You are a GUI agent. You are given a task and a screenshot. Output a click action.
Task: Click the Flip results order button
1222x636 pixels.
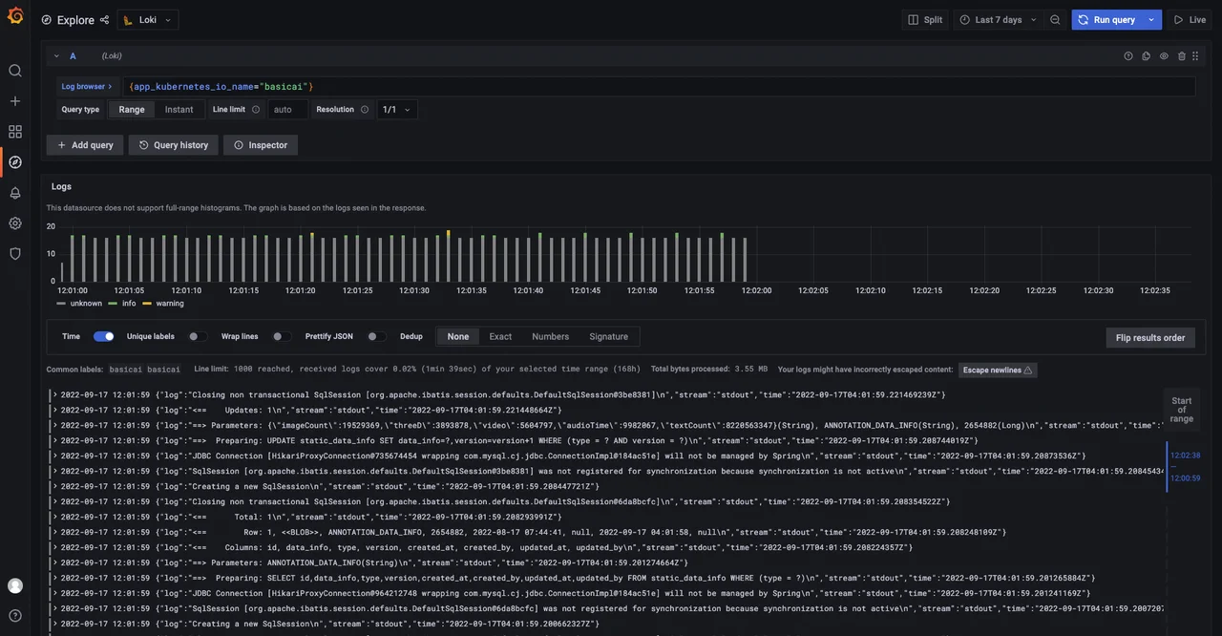[1149, 337]
